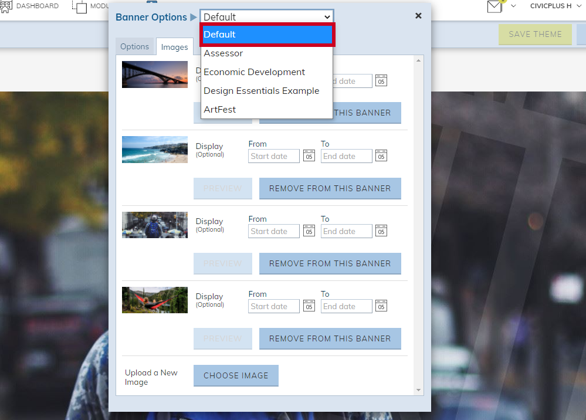Viewport: 586px width, 420px height.
Task: Open To calendar for hammock image
Action: click(381, 306)
